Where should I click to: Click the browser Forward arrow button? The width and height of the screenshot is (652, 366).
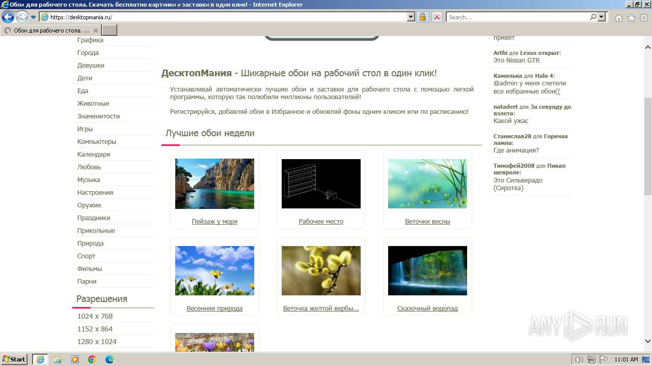click(x=22, y=17)
